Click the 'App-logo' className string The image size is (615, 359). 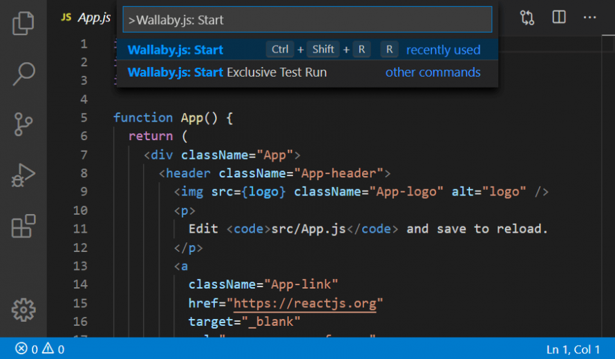pyautogui.click(x=406, y=192)
